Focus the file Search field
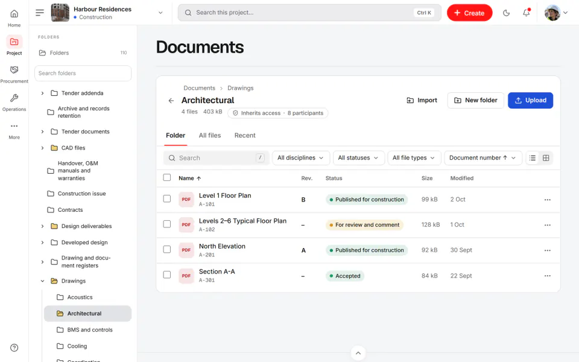The height and width of the screenshot is (362, 579). pyautogui.click(x=217, y=157)
